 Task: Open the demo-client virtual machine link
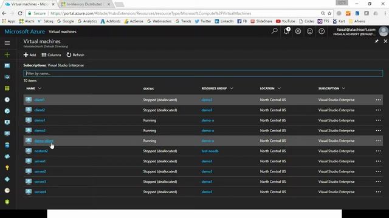click(44, 140)
